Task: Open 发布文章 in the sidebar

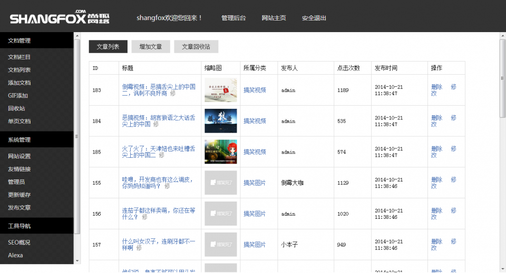Action: pos(20,208)
